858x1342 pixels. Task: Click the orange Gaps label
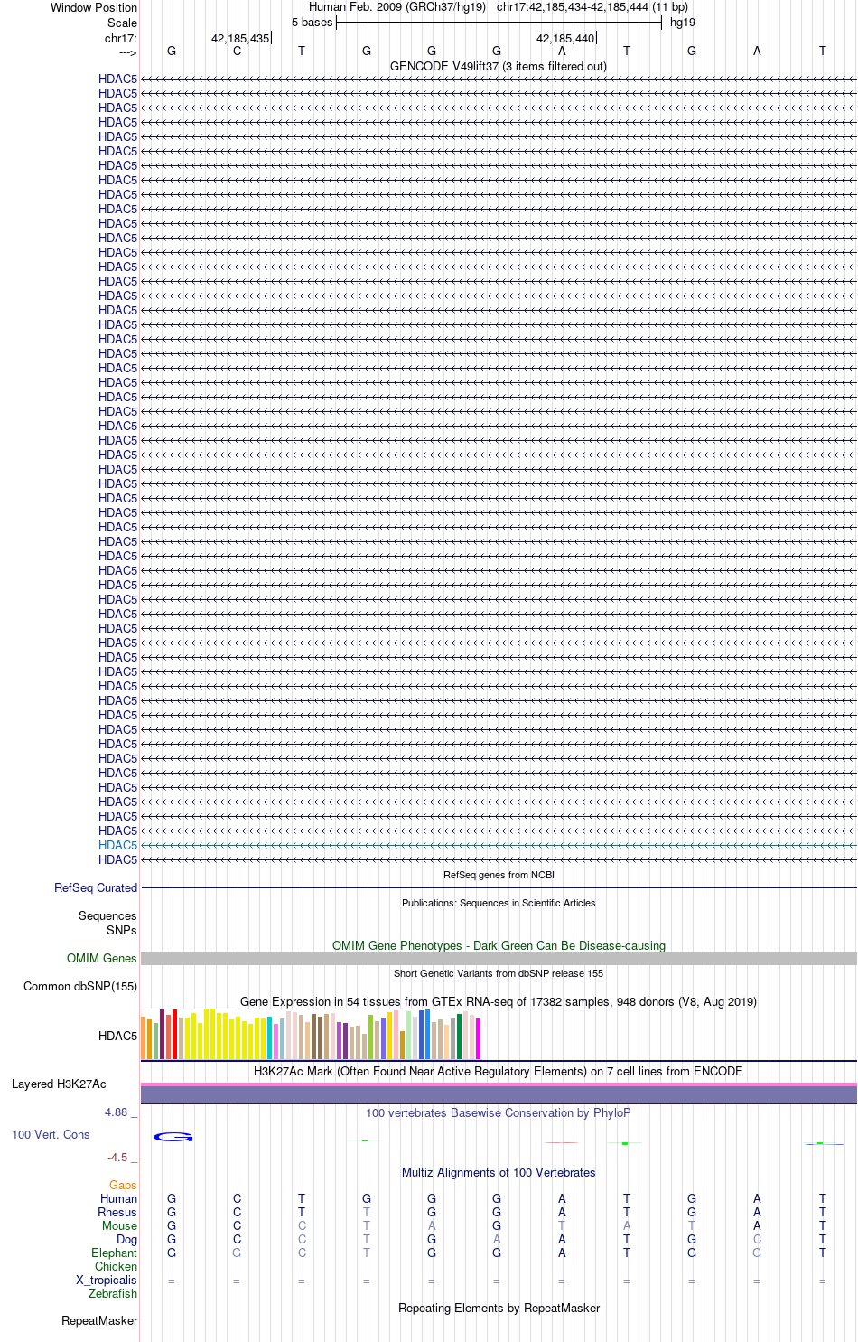tap(123, 1185)
